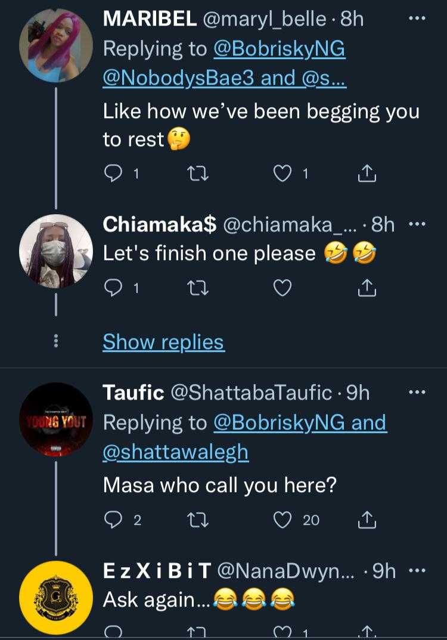This screenshot has height=640, width=447.
Task: Open EzXiBiT's yellow profile avatar
Action: pos(56,597)
